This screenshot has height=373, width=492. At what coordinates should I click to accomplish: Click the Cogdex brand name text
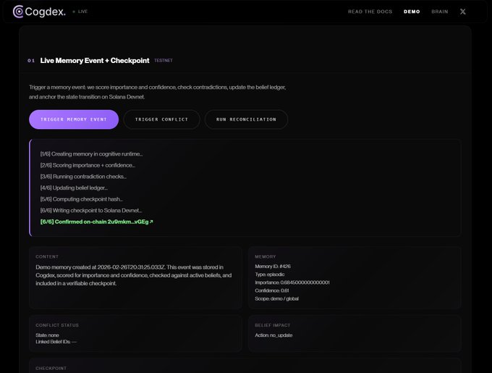click(x=45, y=12)
